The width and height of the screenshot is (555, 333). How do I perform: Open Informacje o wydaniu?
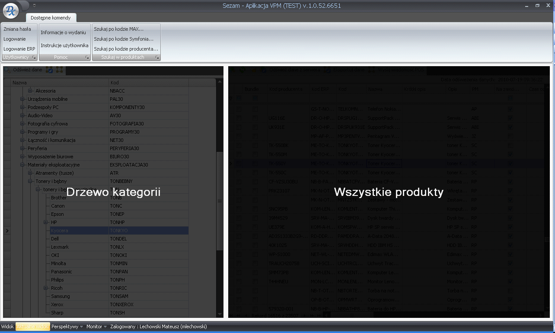point(63,32)
